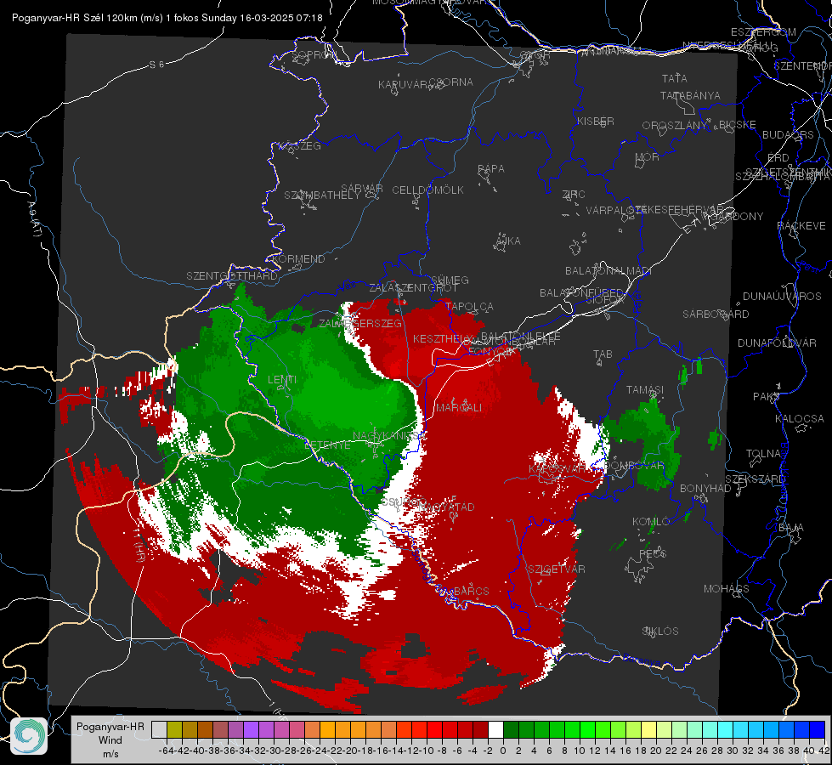Click the MARCALI city label
The image size is (832, 765).
coord(459,408)
